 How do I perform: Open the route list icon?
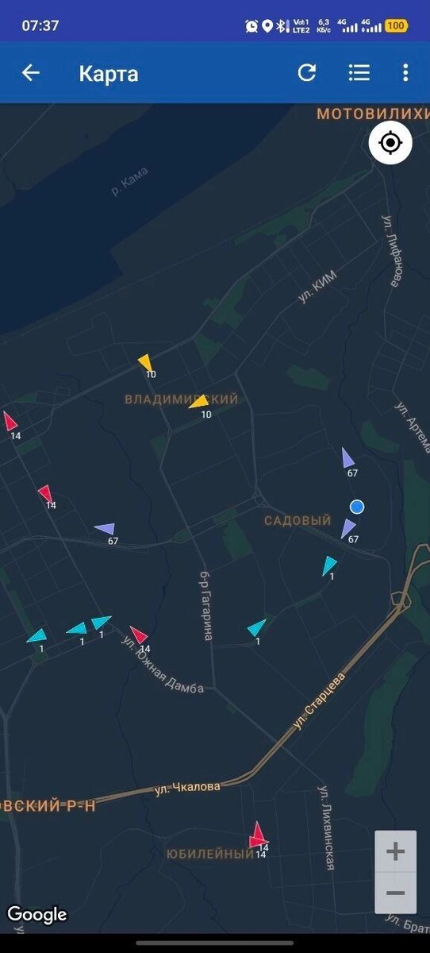(359, 73)
